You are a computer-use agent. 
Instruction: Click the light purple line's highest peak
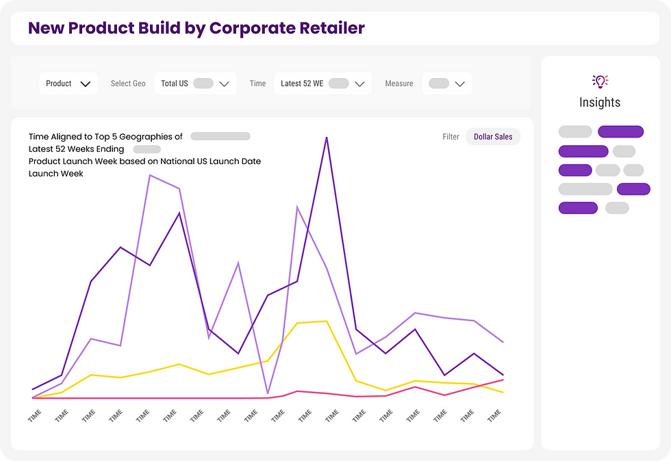point(150,175)
